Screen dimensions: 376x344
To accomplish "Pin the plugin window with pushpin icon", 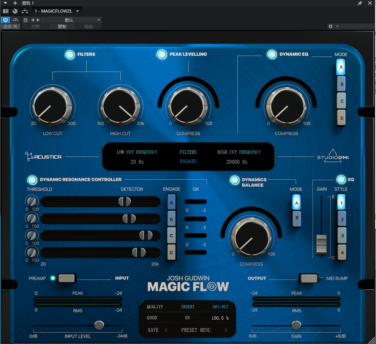I will 360,3.
